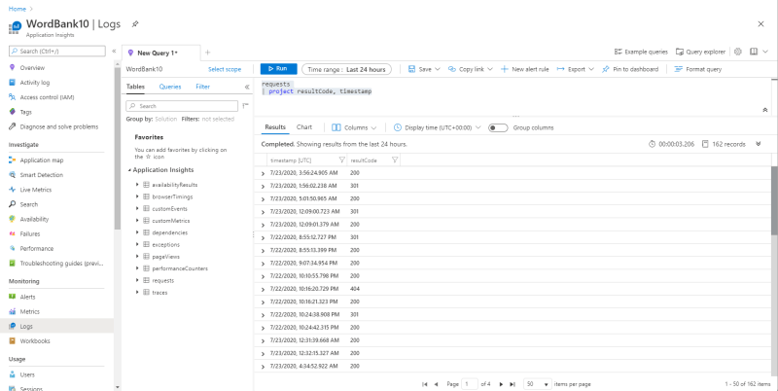Switch to the Filter tab

tap(203, 87)
